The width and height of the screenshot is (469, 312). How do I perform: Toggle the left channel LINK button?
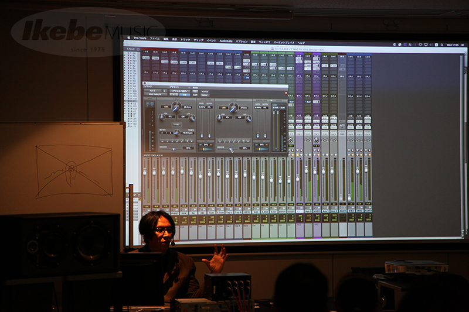coord(166,108)
